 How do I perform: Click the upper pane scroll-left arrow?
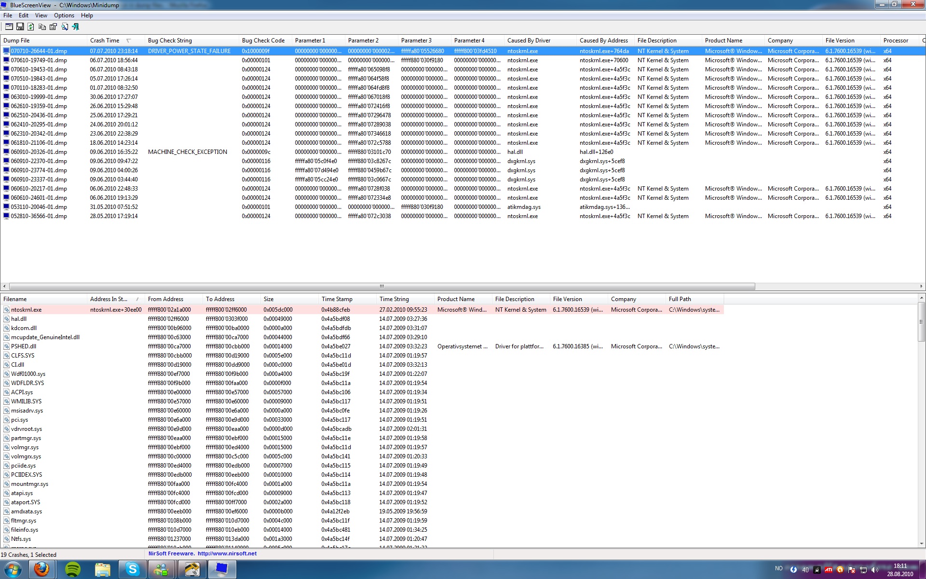pyautogui.click(x=4, y=286)
